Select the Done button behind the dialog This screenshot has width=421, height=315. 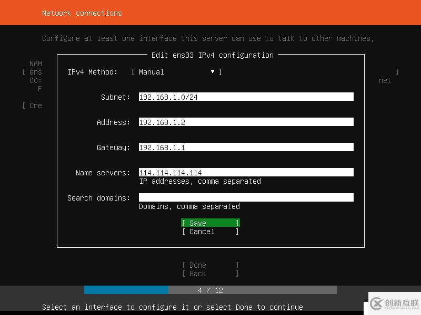(210, 265)
